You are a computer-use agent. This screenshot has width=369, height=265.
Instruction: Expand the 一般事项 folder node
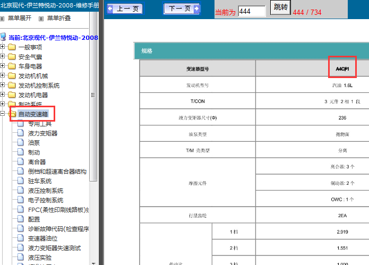point(2,47)
